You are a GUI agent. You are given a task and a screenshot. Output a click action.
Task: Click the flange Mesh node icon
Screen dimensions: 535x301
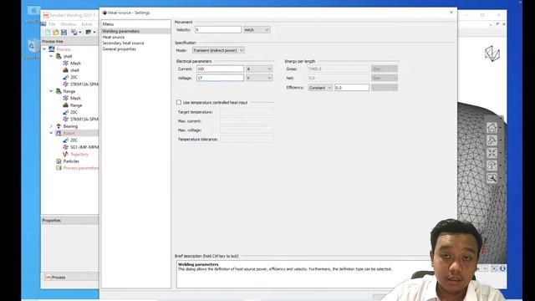tap(65, 98)
